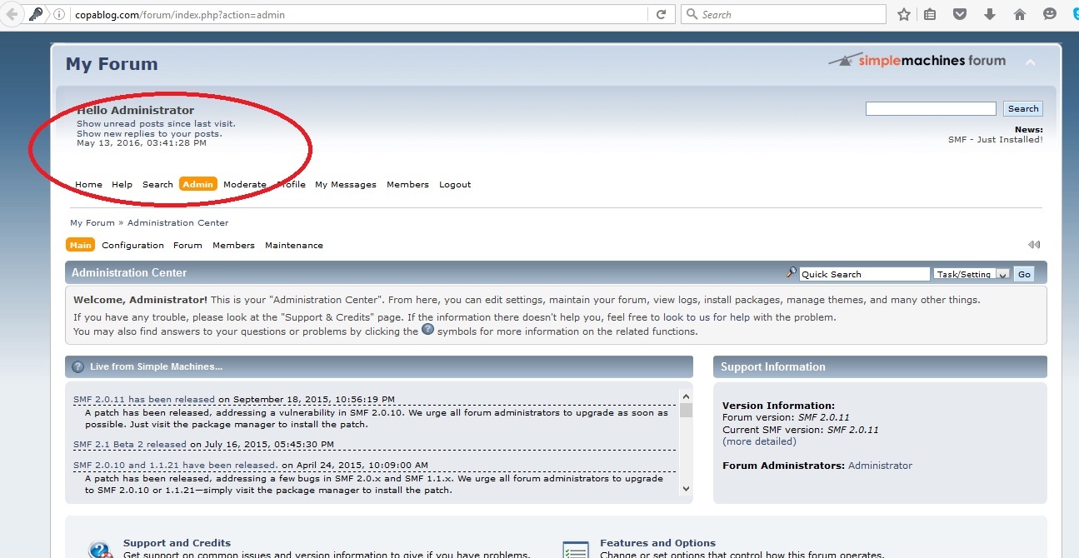Click the Go button next to Quick Search

click(x=1024, y=274)
